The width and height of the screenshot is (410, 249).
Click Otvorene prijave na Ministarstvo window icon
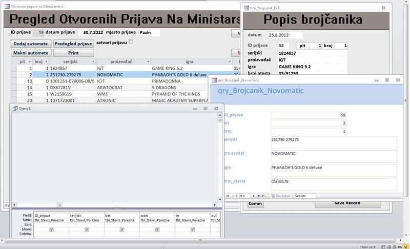(x=7, y=7)
